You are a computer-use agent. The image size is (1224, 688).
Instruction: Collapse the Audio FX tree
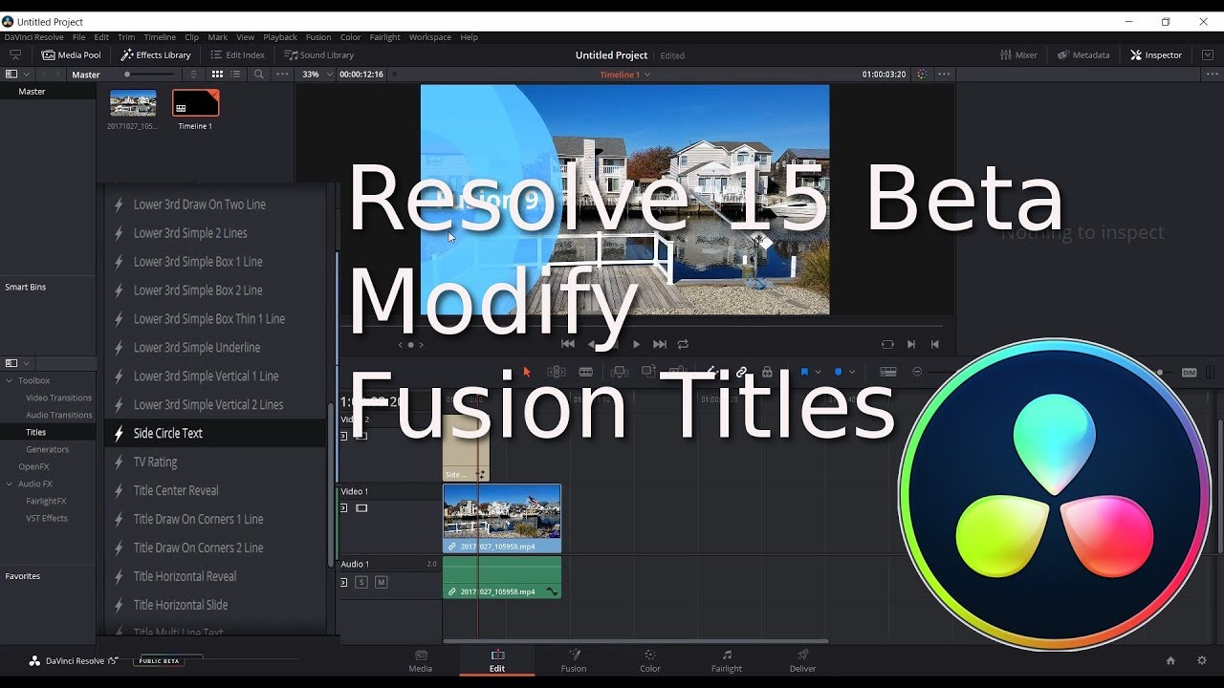(10, 484)
